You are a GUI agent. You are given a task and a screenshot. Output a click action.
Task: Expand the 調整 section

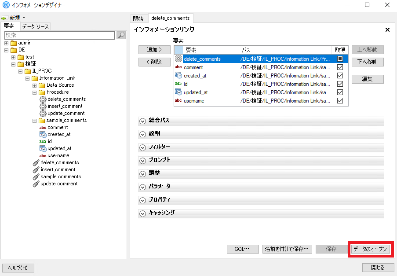click(x=142, y=174)
